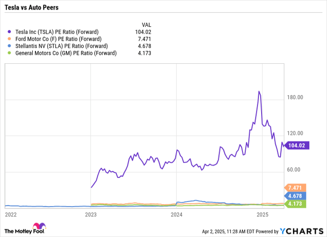Click the blue 4.678 value tag
This screenshot has width=327, height=237.
pyautogui.click(x=295, y=196)
